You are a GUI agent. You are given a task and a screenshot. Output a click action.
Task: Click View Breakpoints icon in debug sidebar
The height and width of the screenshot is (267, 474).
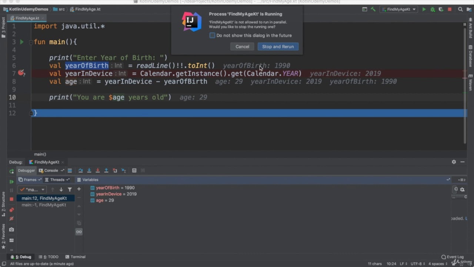point(11,210)
